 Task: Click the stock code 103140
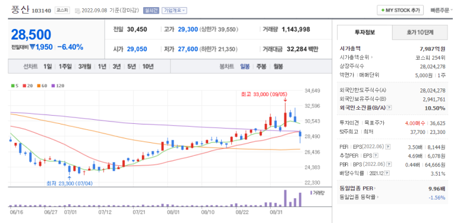point(41,11)
